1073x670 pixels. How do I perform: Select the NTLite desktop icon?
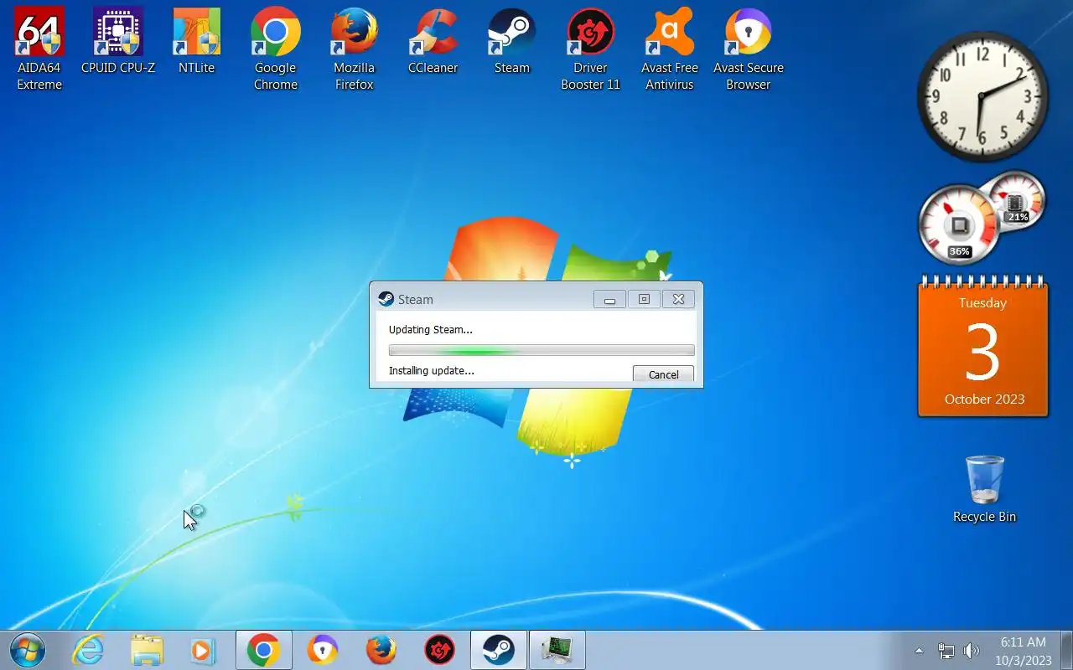tap(197, 42)
